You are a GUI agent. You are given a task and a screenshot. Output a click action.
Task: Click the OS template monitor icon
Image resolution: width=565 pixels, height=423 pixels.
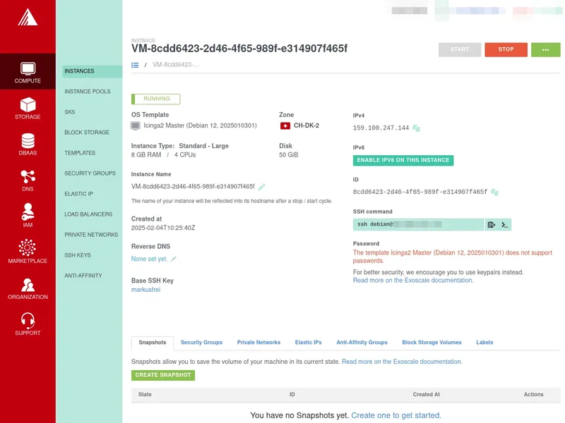click(135, 125)
